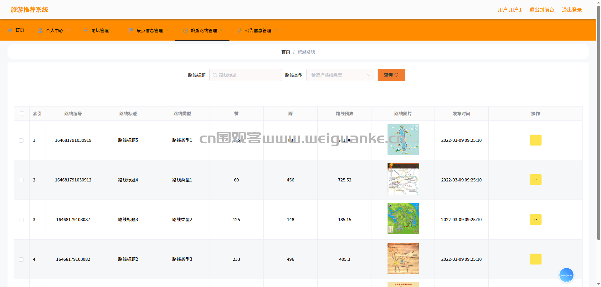This screenshot has width=601, height=287.
Task: Click the search icon inside the 查询 button
Action: point(397,75)
